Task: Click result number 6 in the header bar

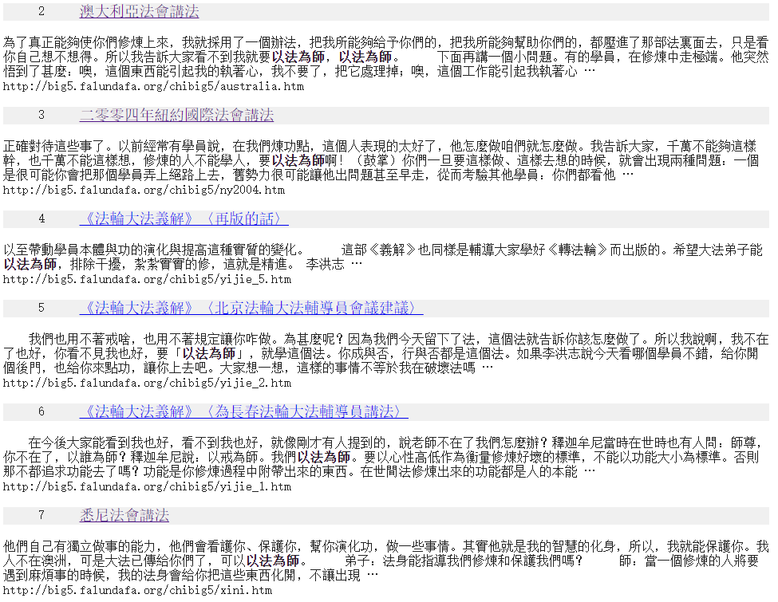Action: point(41,412)
